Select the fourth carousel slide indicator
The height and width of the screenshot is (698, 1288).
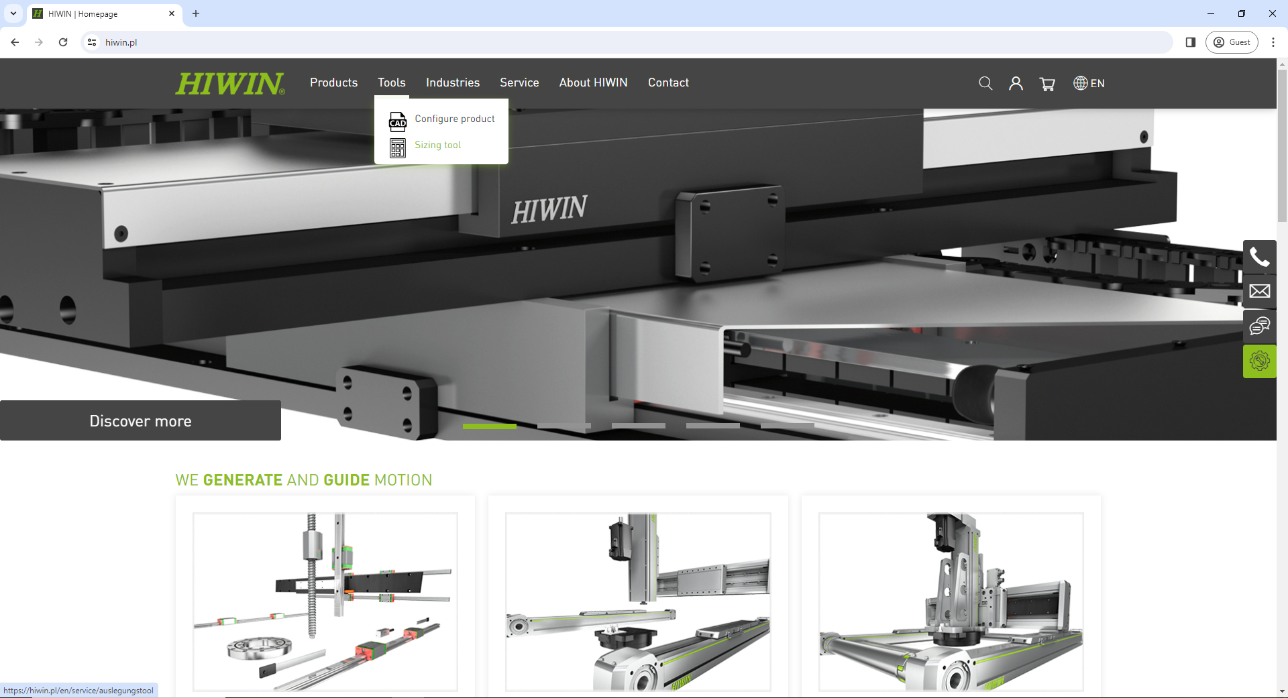click(713, 426)
